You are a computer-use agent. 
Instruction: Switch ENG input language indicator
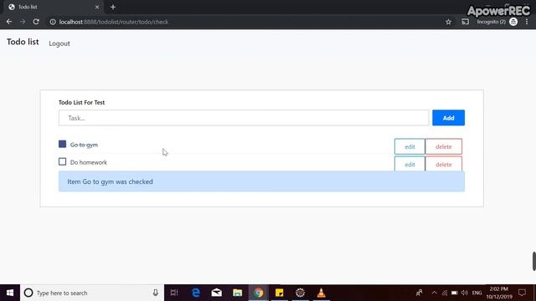click(477, 293)
